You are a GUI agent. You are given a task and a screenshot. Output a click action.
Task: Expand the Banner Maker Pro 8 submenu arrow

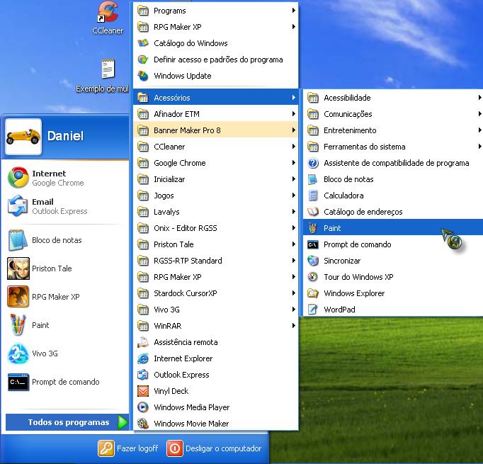coord(294,130)
